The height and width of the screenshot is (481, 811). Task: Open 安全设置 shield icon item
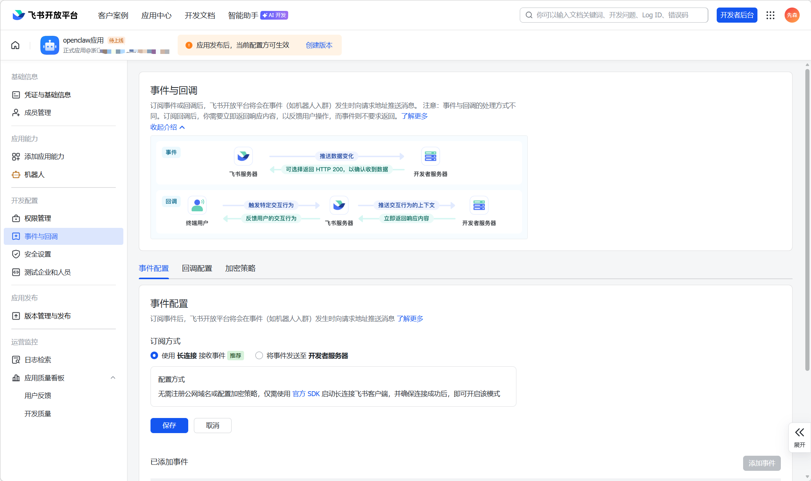(x=16, y=254)
